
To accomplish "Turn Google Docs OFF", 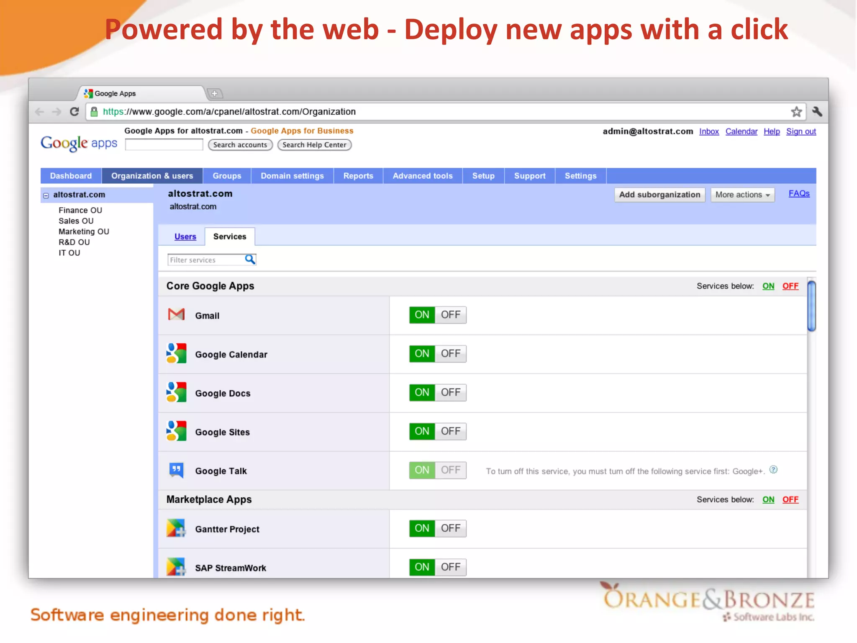I will [x=451, y=393].
